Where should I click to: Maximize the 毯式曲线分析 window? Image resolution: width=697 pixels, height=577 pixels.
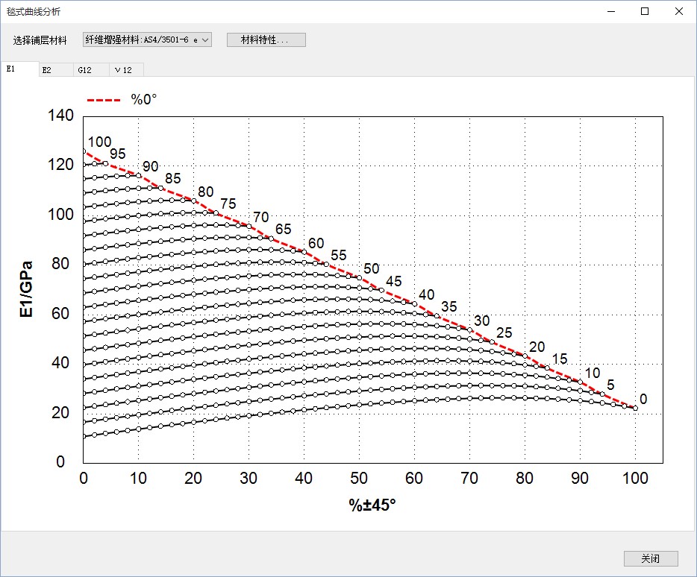(645, 11)
